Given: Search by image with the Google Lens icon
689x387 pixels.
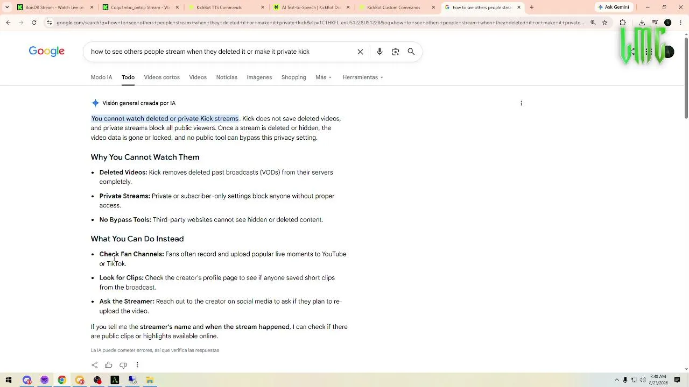Looking at the screenshot, I should coord(395,52).
